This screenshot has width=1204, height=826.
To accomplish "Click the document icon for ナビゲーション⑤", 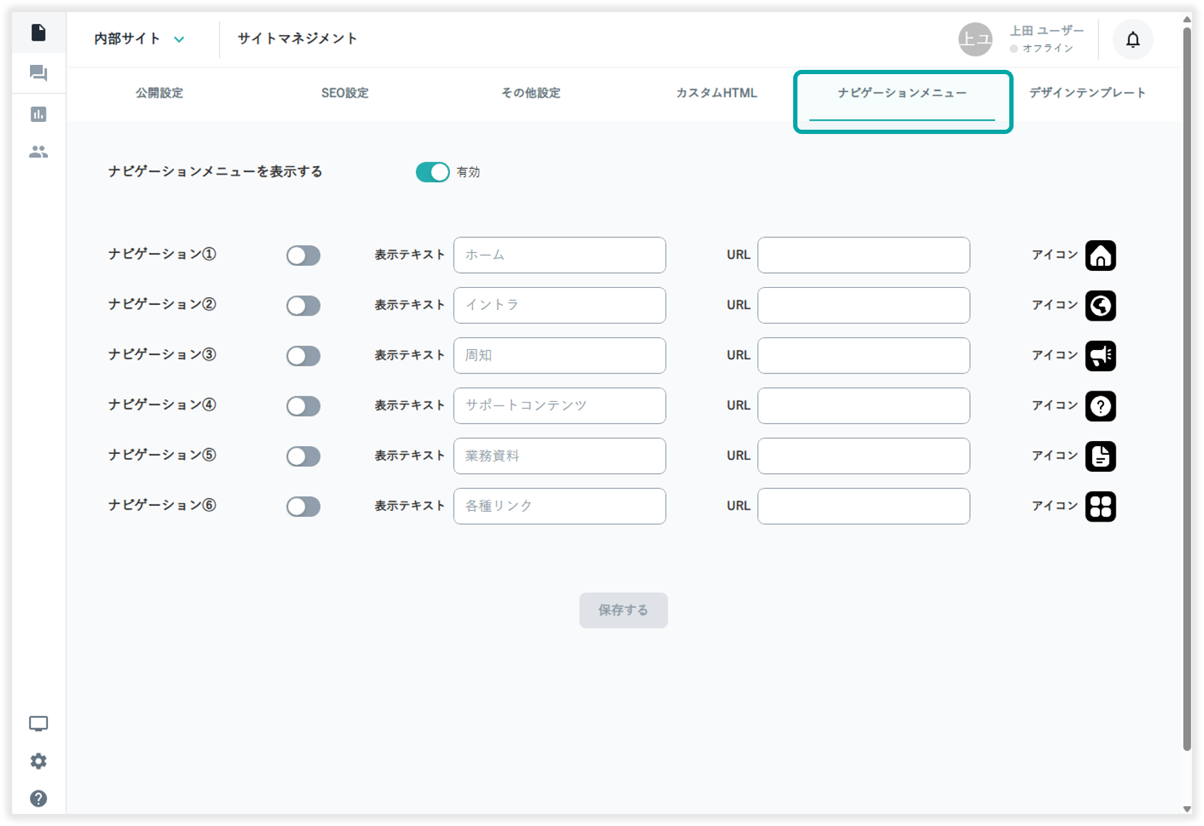I will point(1100,456).
